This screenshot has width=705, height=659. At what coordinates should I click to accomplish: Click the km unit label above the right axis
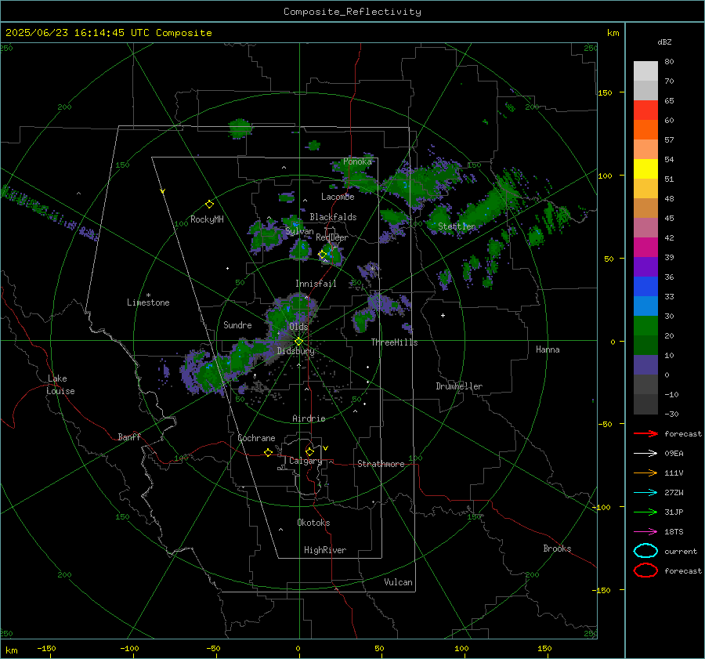pyautogui.click(x=613, y=33)
